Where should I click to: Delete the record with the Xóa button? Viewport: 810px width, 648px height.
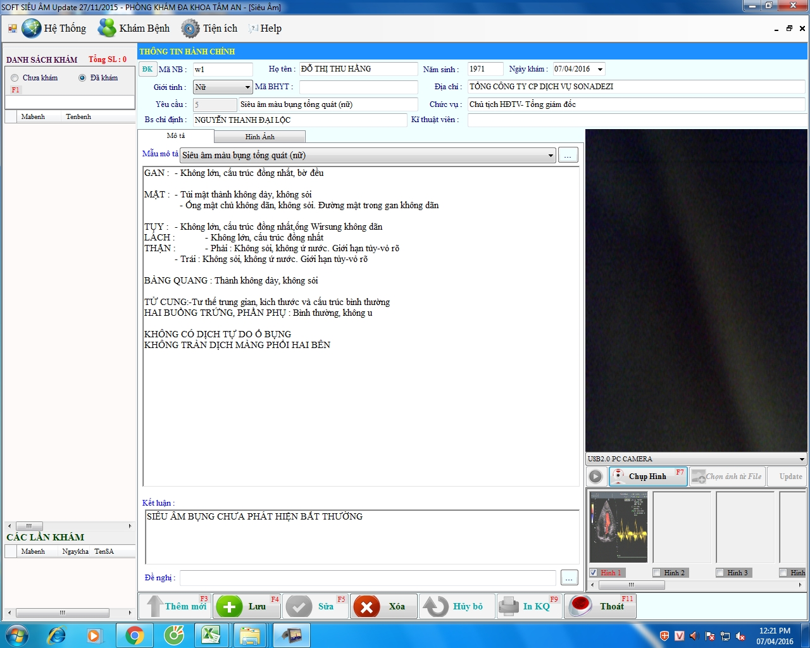pyautogui.click(x=383, y=606)
